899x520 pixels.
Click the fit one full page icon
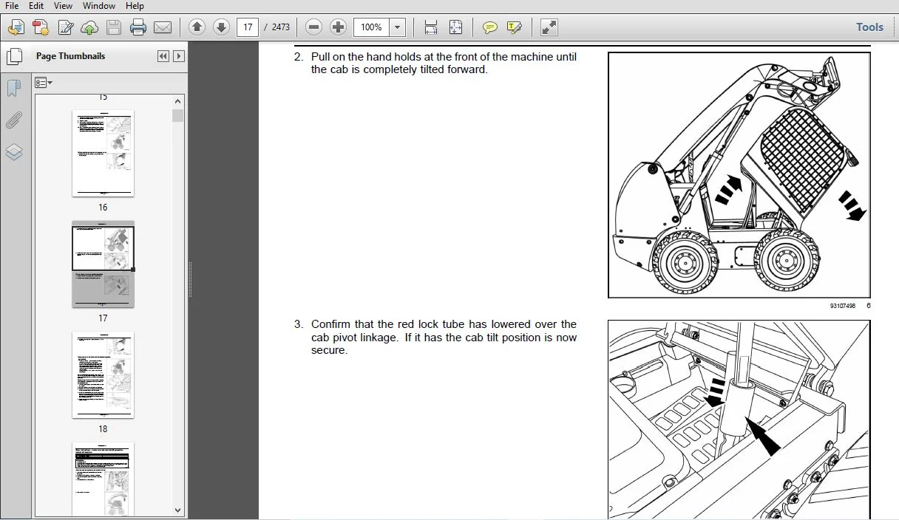point(455,27)
